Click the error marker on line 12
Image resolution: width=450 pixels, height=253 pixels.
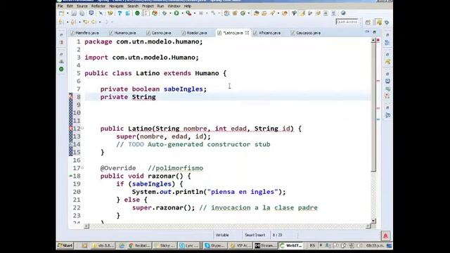[x=70, y=129]
